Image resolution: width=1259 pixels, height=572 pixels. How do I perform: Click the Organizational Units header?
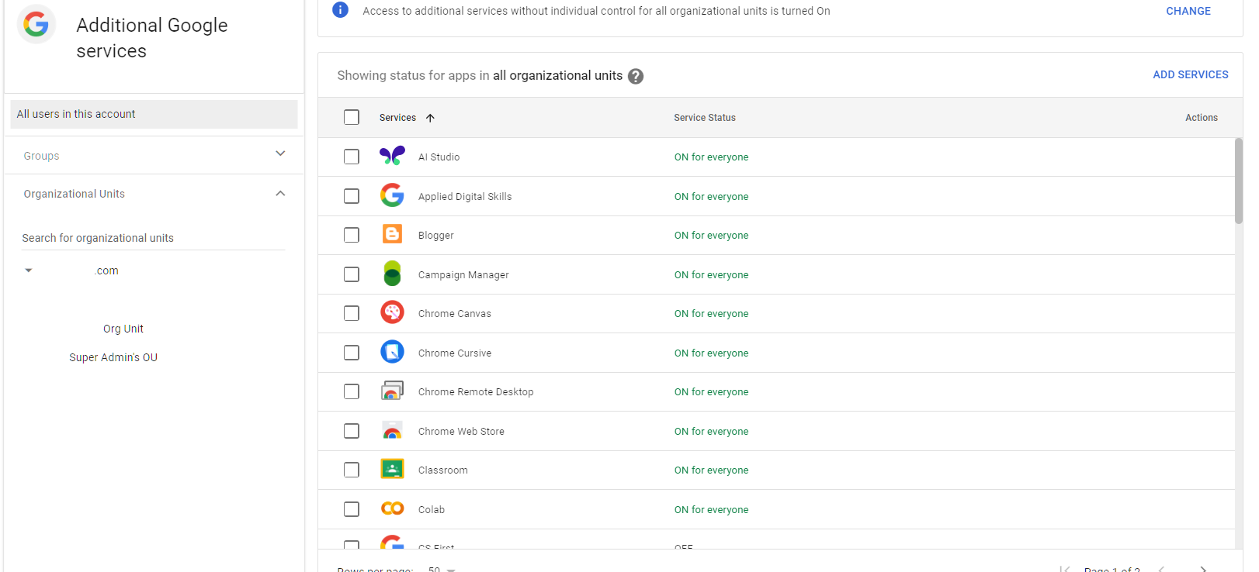click(x=154, y=194)
